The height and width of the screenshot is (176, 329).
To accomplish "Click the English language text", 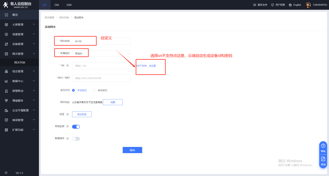I will click(x=297, y=5).
